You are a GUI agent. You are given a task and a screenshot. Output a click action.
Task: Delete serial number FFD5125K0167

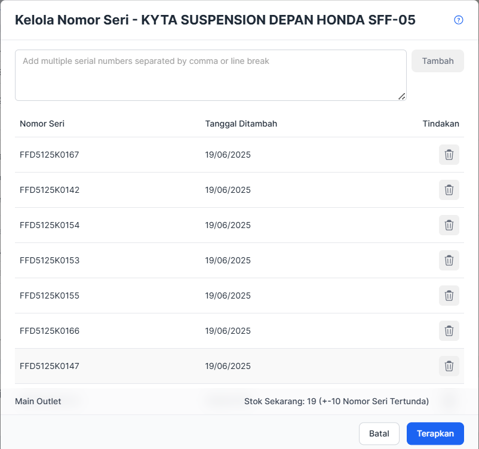coord(449,155)
